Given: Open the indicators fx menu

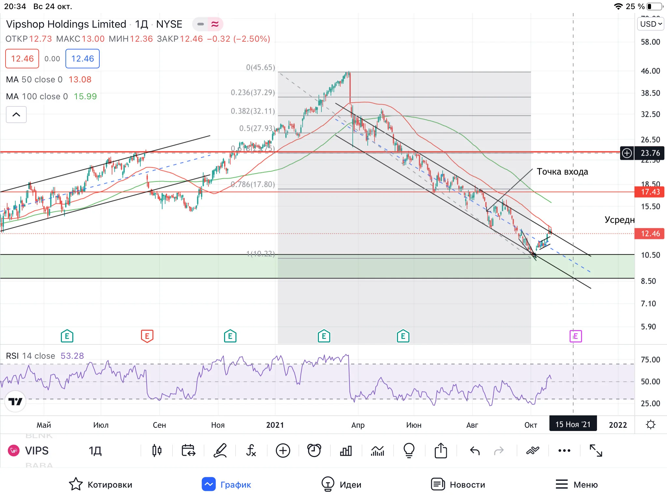Looking at the screenshot, I should [251, 451].
